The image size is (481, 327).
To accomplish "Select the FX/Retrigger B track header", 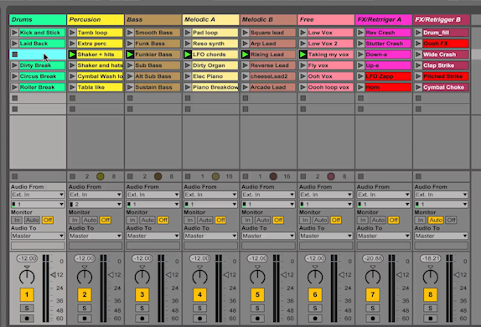I will (442, 19).
